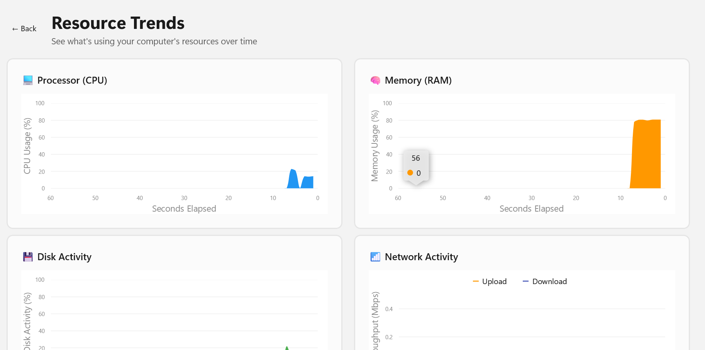Click the Back arrow button
Viewport: 705px width, 350px height.
point(24,29)
